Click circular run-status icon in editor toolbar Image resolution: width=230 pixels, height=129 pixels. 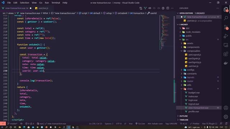click(163, 8)
